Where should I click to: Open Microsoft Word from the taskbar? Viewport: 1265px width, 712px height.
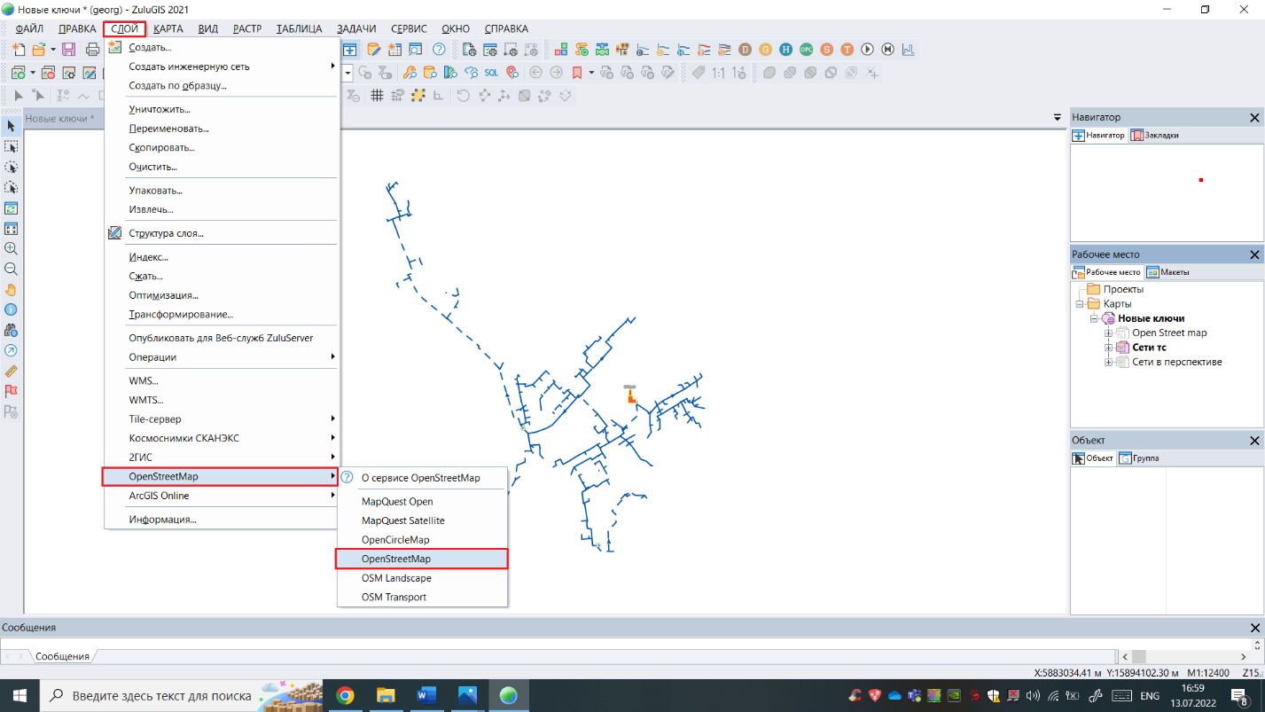(x=426, y=695)
